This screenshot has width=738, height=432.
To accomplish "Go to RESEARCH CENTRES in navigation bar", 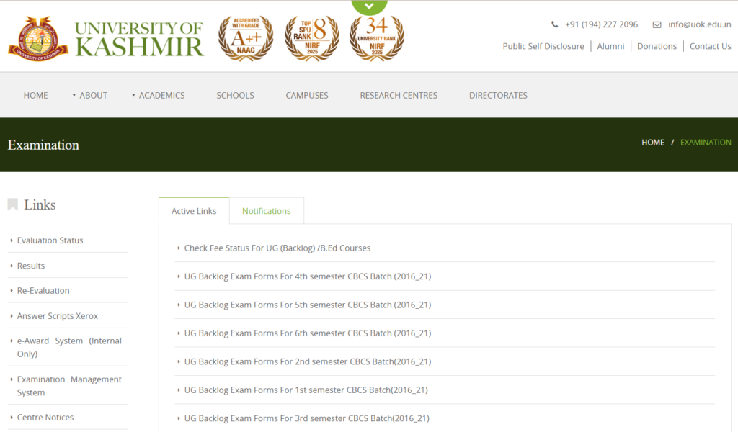I will [x=399, y=95].
